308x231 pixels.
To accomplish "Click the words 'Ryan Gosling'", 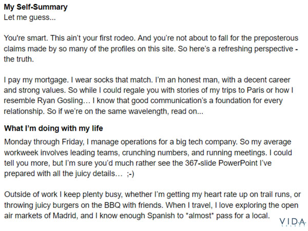I will tap(60, 101).
